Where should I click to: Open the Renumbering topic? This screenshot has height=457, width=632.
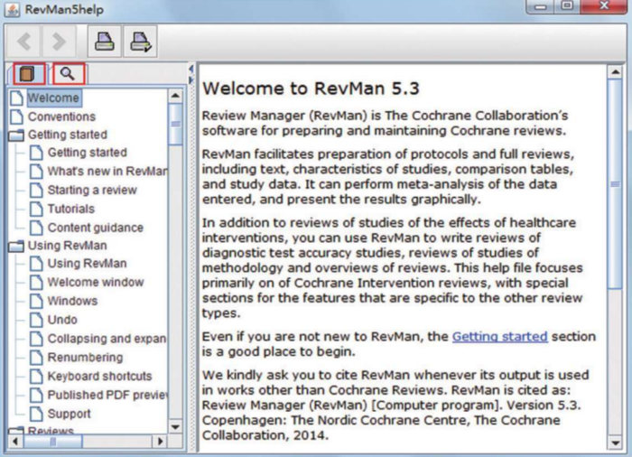[x=85, y=358]
